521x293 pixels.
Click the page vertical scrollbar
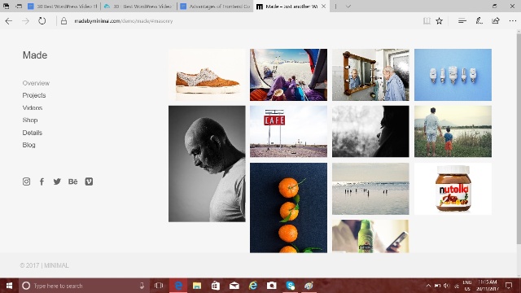[519, 139]
